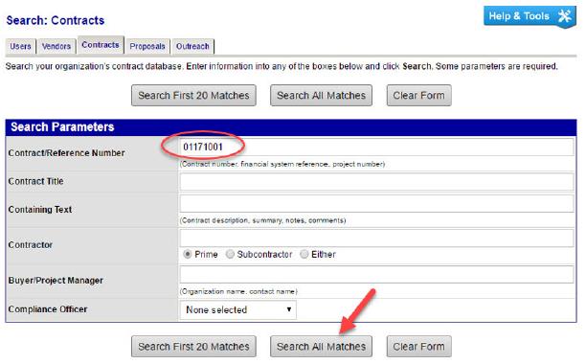Focus the Containing Text input field
Screen dimensions: 586x364
point(376,203)
